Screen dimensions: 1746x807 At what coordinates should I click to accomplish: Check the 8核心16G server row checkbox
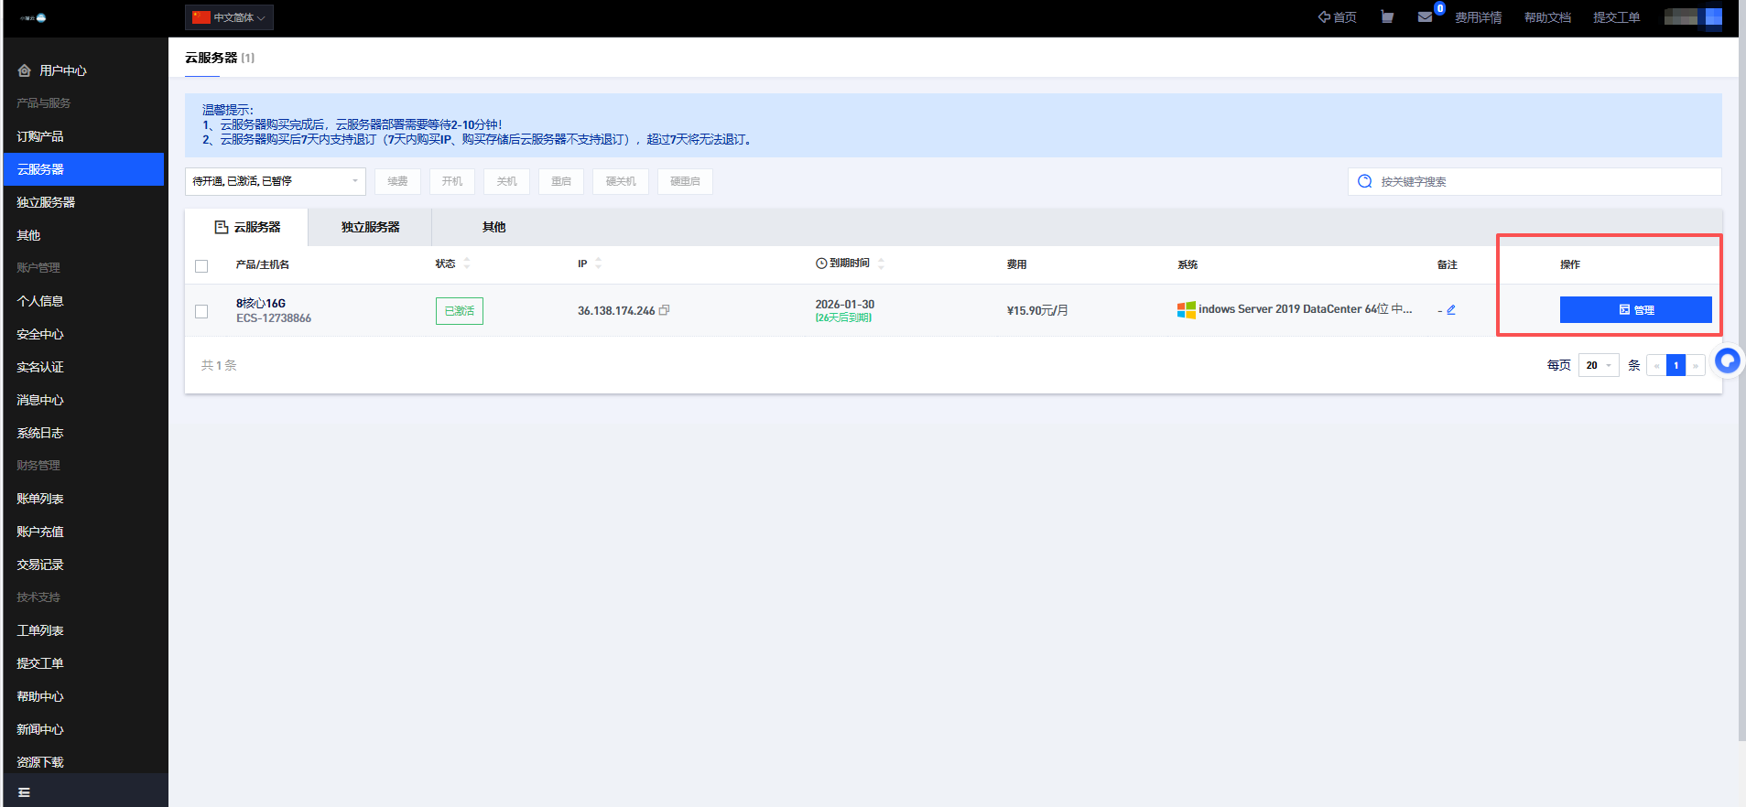tap(201, 311)
